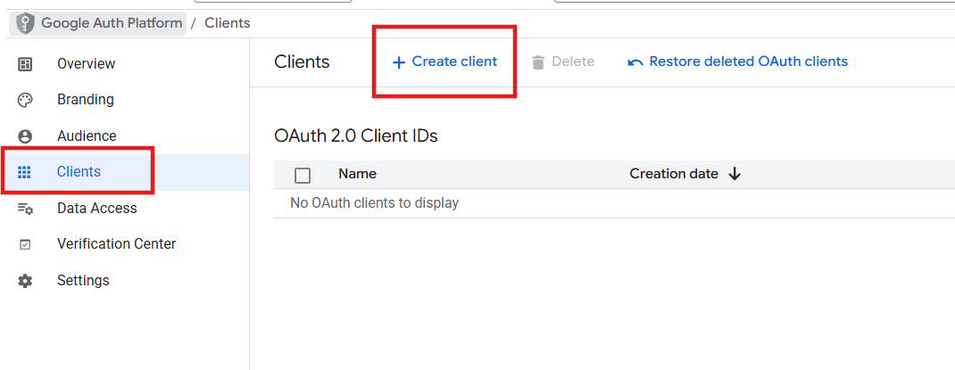The height and width of the screenshot is (370, 955).
Task: Click the No OAuth clients to display message
Action: coord(375,203)
